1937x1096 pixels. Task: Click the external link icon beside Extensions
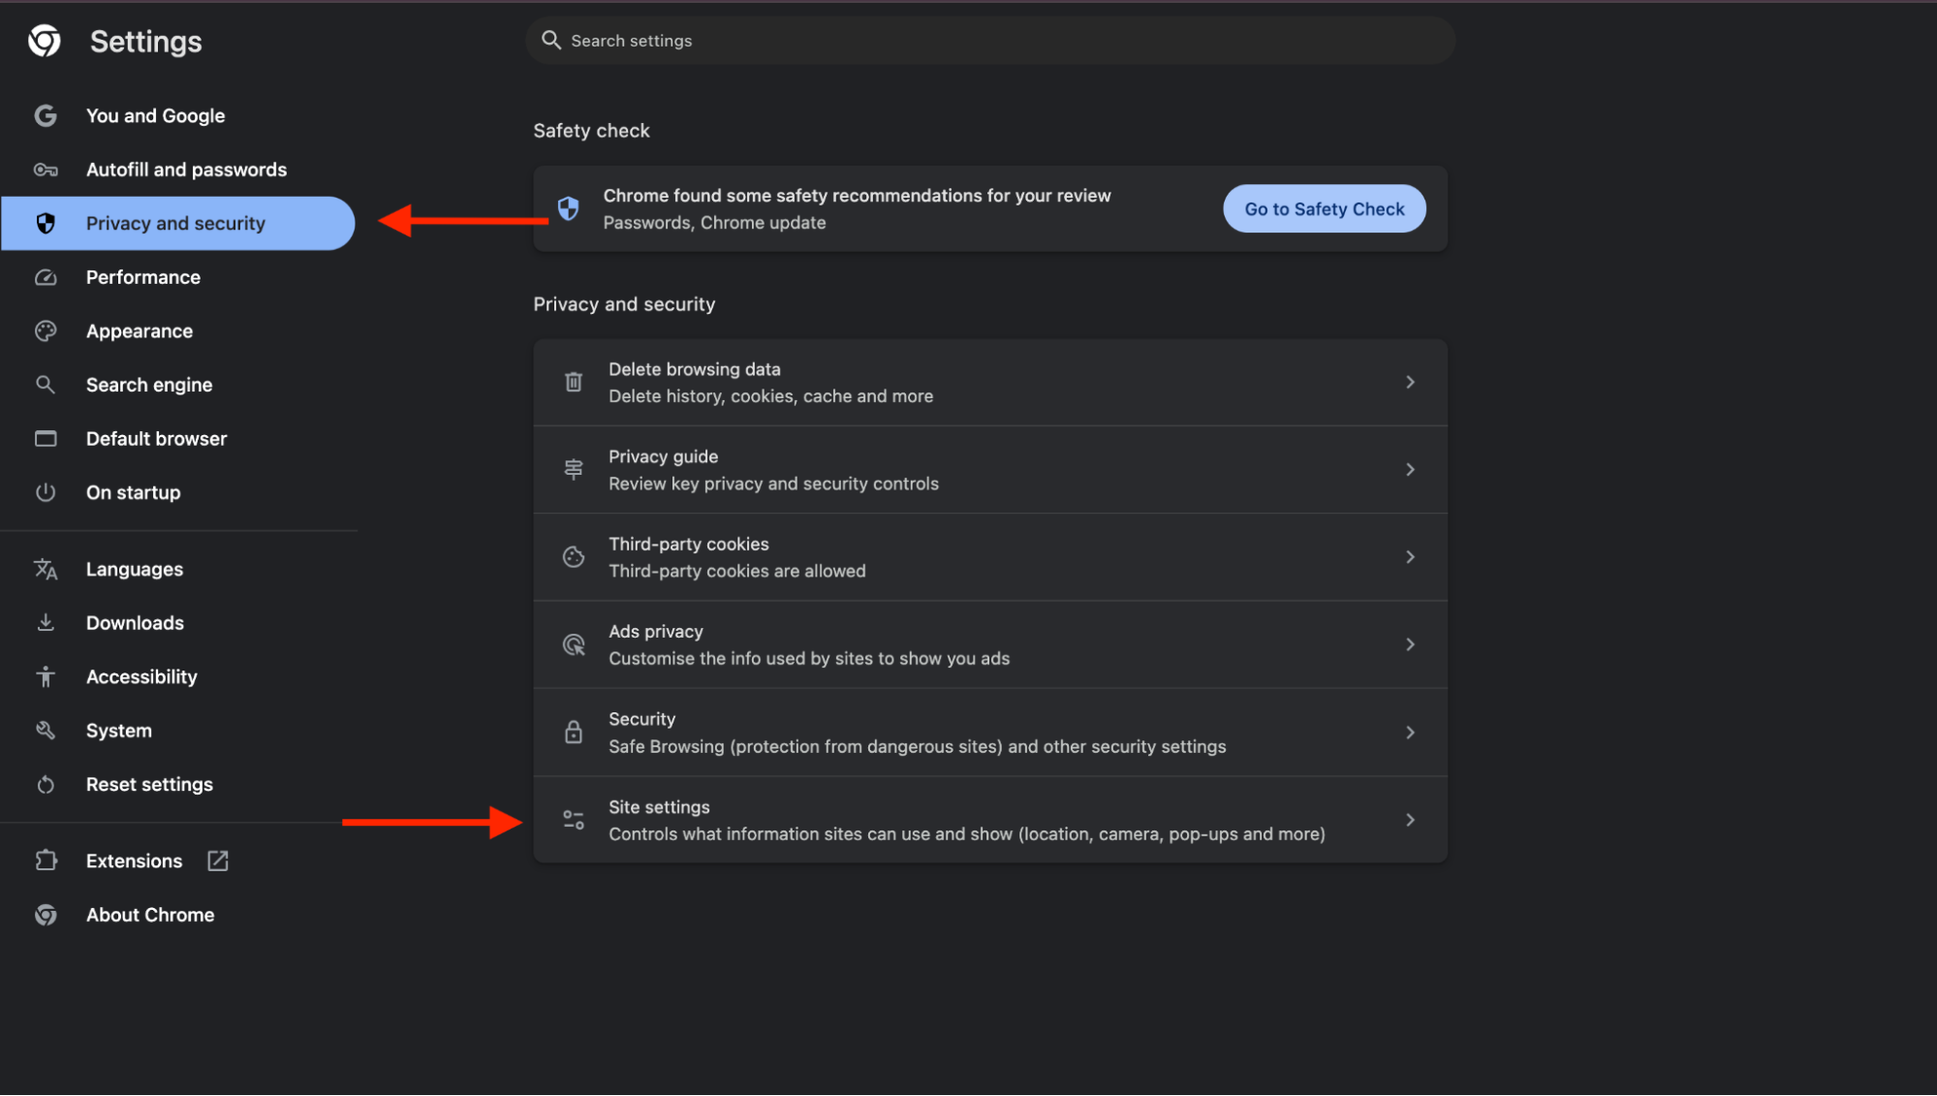coord(217,861)
